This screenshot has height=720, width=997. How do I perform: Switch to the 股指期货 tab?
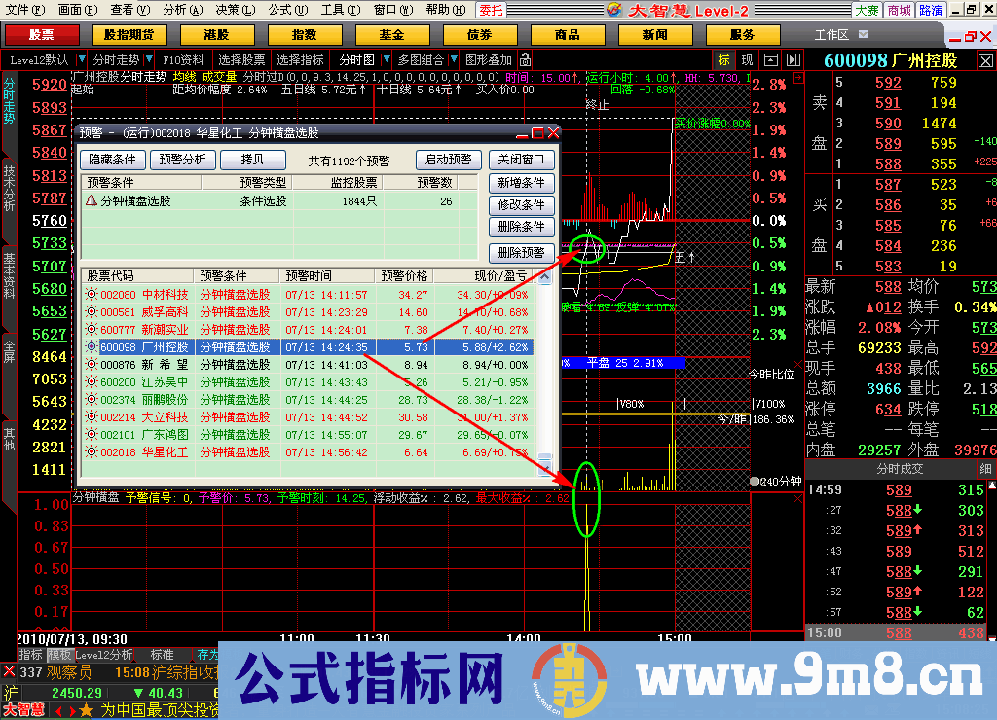coord(129,35)
